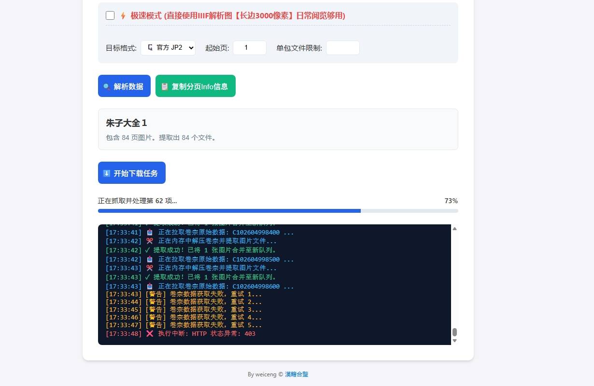Click the 73% progress percentage label
Viewport: 594px width, 386px height.
pyautogui.click(x=451, y=201)
